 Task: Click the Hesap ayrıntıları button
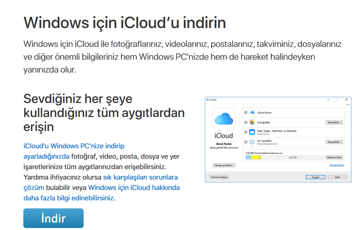coord(224,165)
